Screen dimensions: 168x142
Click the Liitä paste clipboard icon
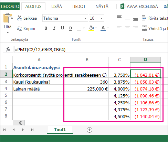(8, 18)
